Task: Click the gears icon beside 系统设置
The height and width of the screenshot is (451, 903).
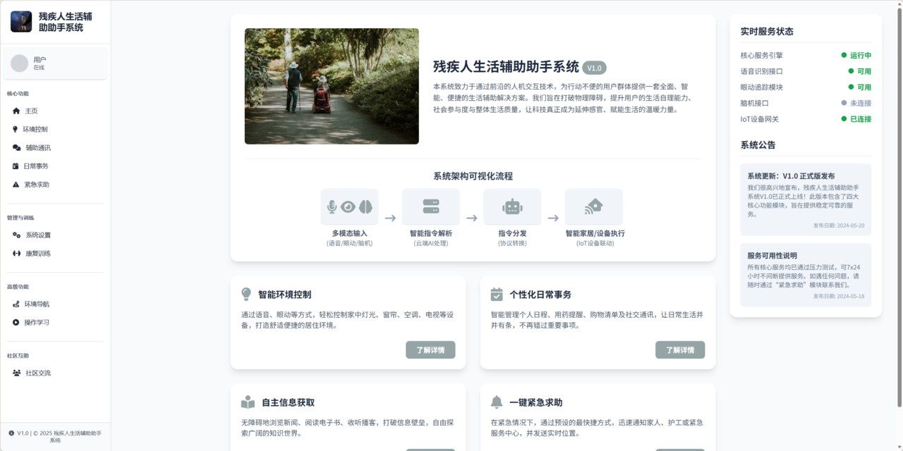Action: tap(17, 235)
